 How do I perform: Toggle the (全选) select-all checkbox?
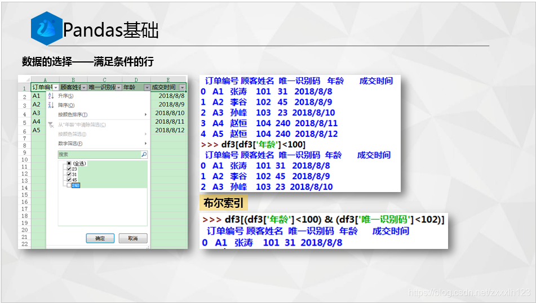[69, 163]
